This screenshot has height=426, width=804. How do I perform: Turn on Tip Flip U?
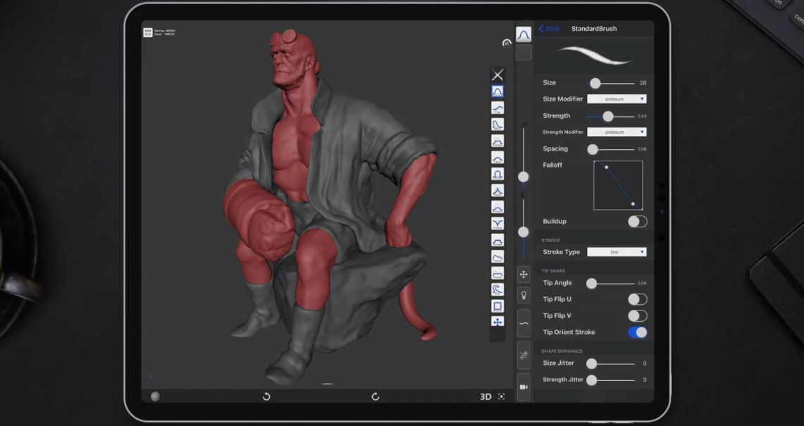tap(638, 299)
